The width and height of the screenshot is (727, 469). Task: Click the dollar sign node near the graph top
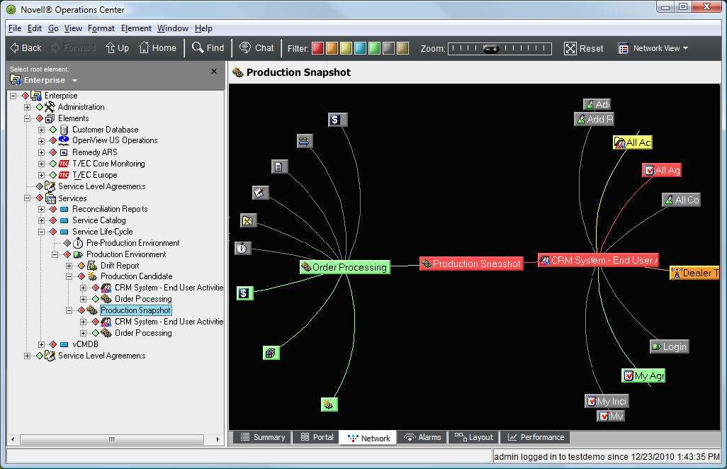point(337,120)
